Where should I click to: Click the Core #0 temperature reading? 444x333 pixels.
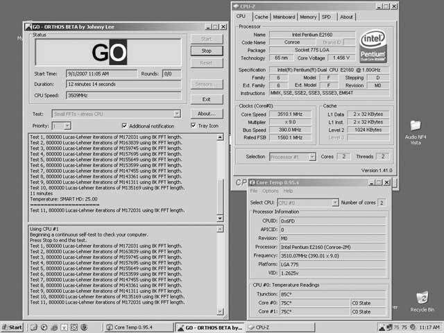pyautogui.click(x=314, y=303)
